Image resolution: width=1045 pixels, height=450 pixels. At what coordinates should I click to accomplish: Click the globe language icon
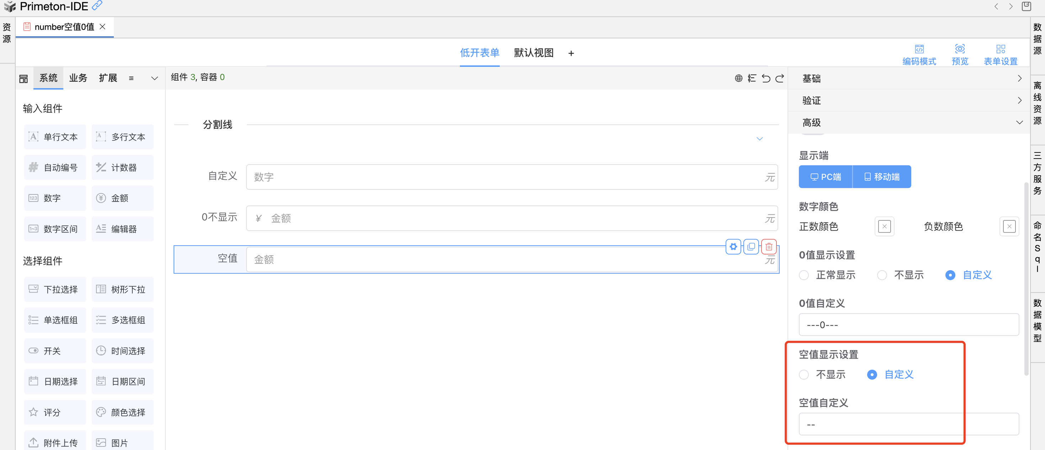tap(738, 78)
